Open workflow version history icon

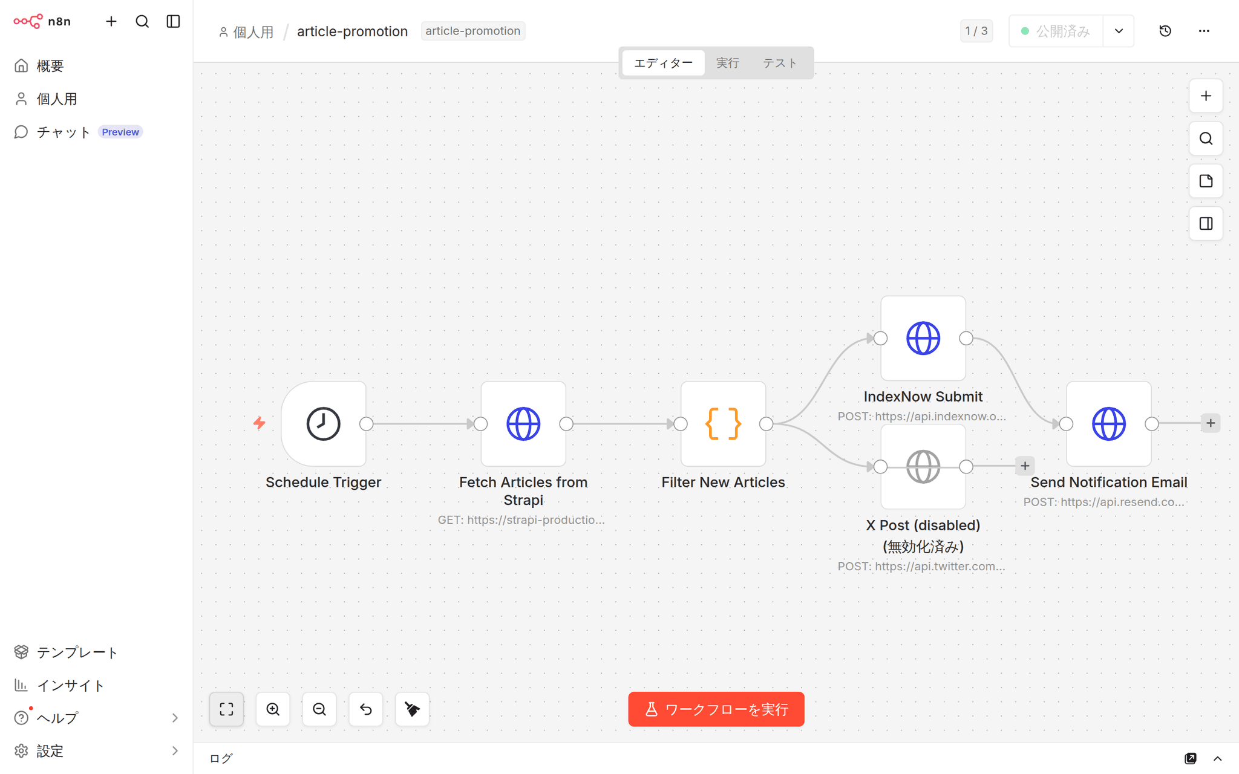point(1165,31)
